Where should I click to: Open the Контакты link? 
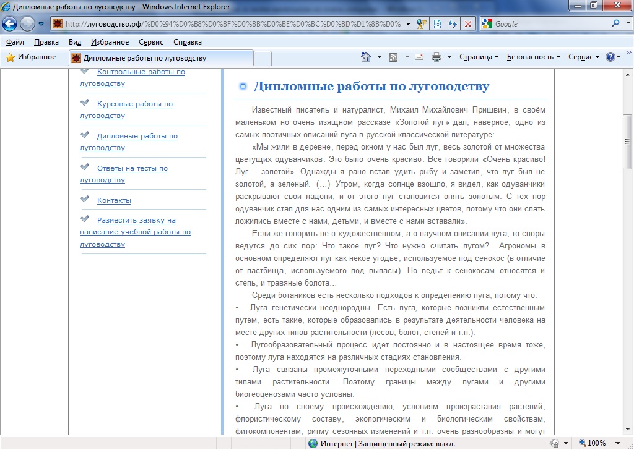(114, 200)
